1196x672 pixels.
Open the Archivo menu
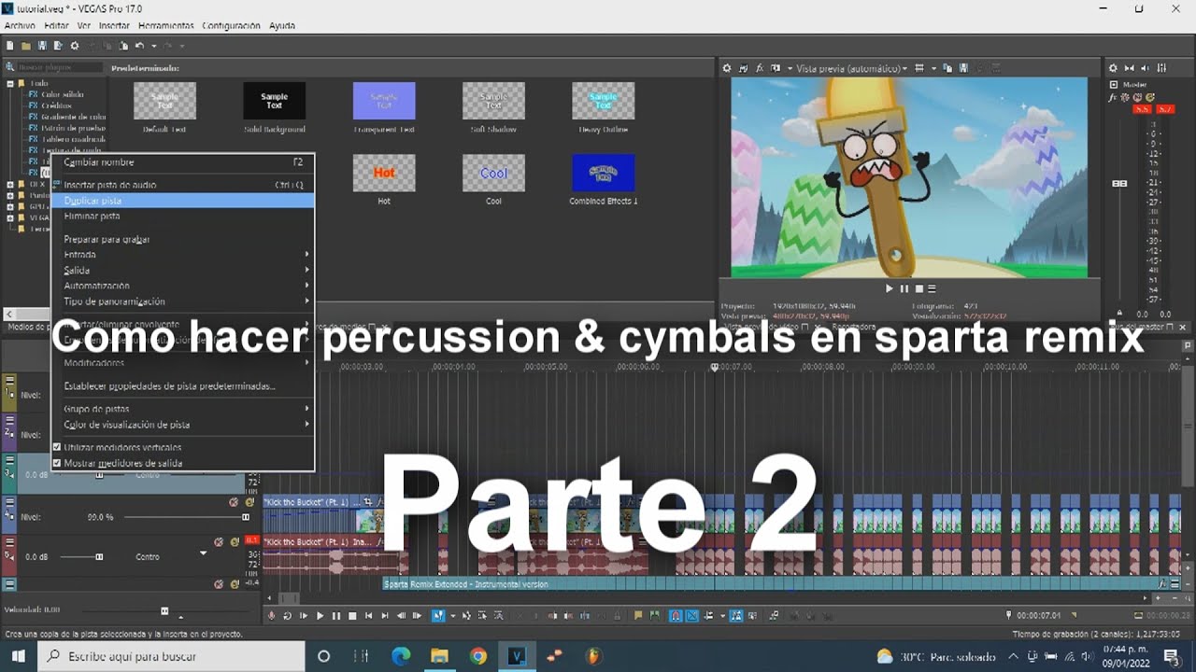20,25
